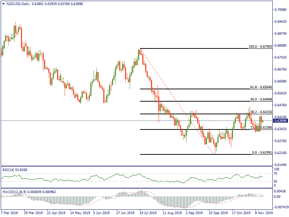This screenshot has height=217, width=289.
Task: Select the 100.0 Fibonacci level at 0.67905
Action: click(x=260, y=47)
